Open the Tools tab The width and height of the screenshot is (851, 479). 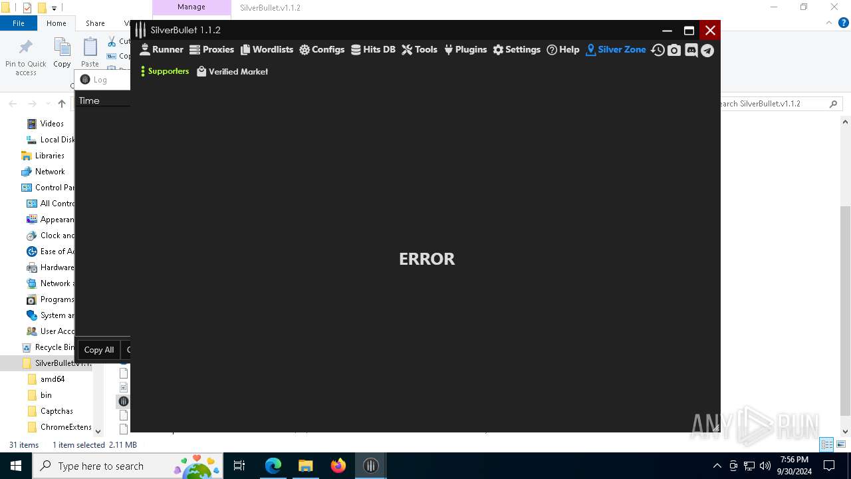click(420, 49)
